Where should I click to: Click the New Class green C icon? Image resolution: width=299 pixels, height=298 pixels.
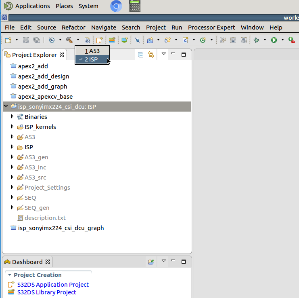(x=203, y=40)
